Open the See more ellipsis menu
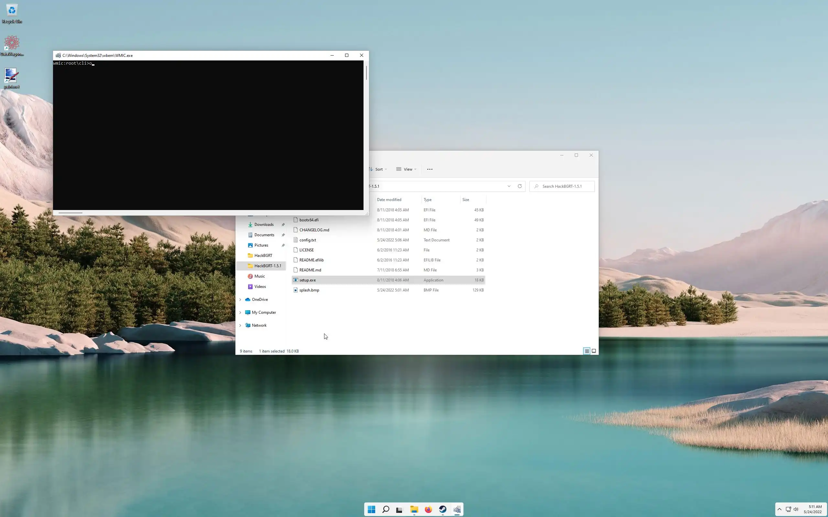Viewport: 828px width, 517px height. click(430, 169)
